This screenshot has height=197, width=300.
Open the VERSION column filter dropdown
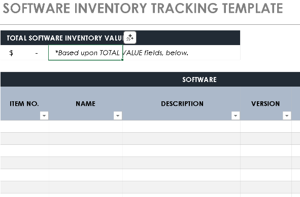287,115
